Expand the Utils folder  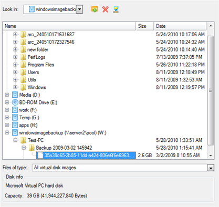[x=15, y=80]
